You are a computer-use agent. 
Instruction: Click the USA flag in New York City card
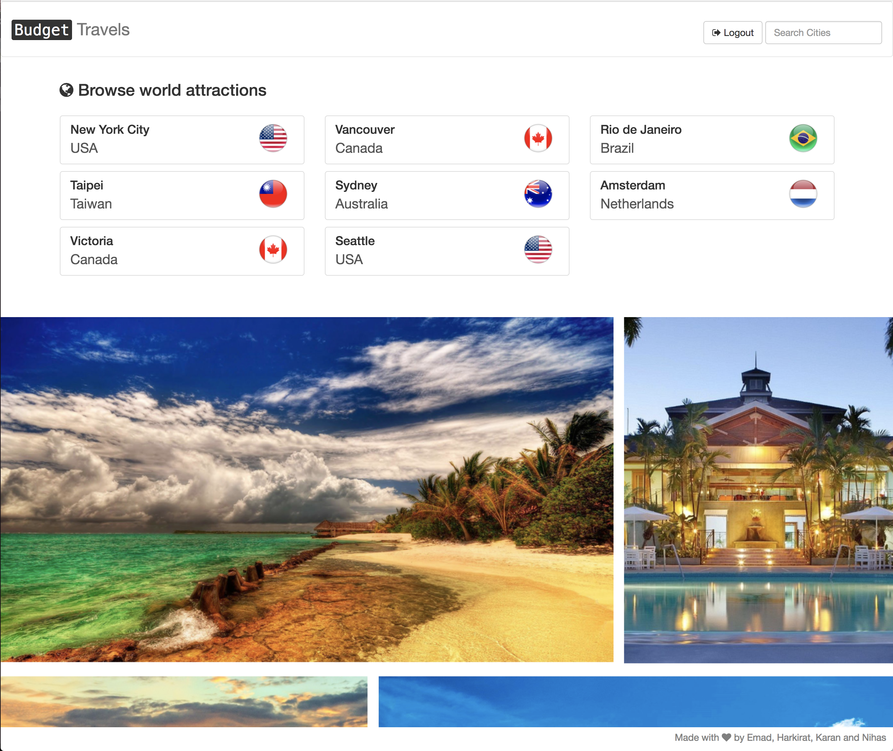point(273,139)
